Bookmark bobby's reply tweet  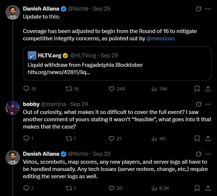197,139
